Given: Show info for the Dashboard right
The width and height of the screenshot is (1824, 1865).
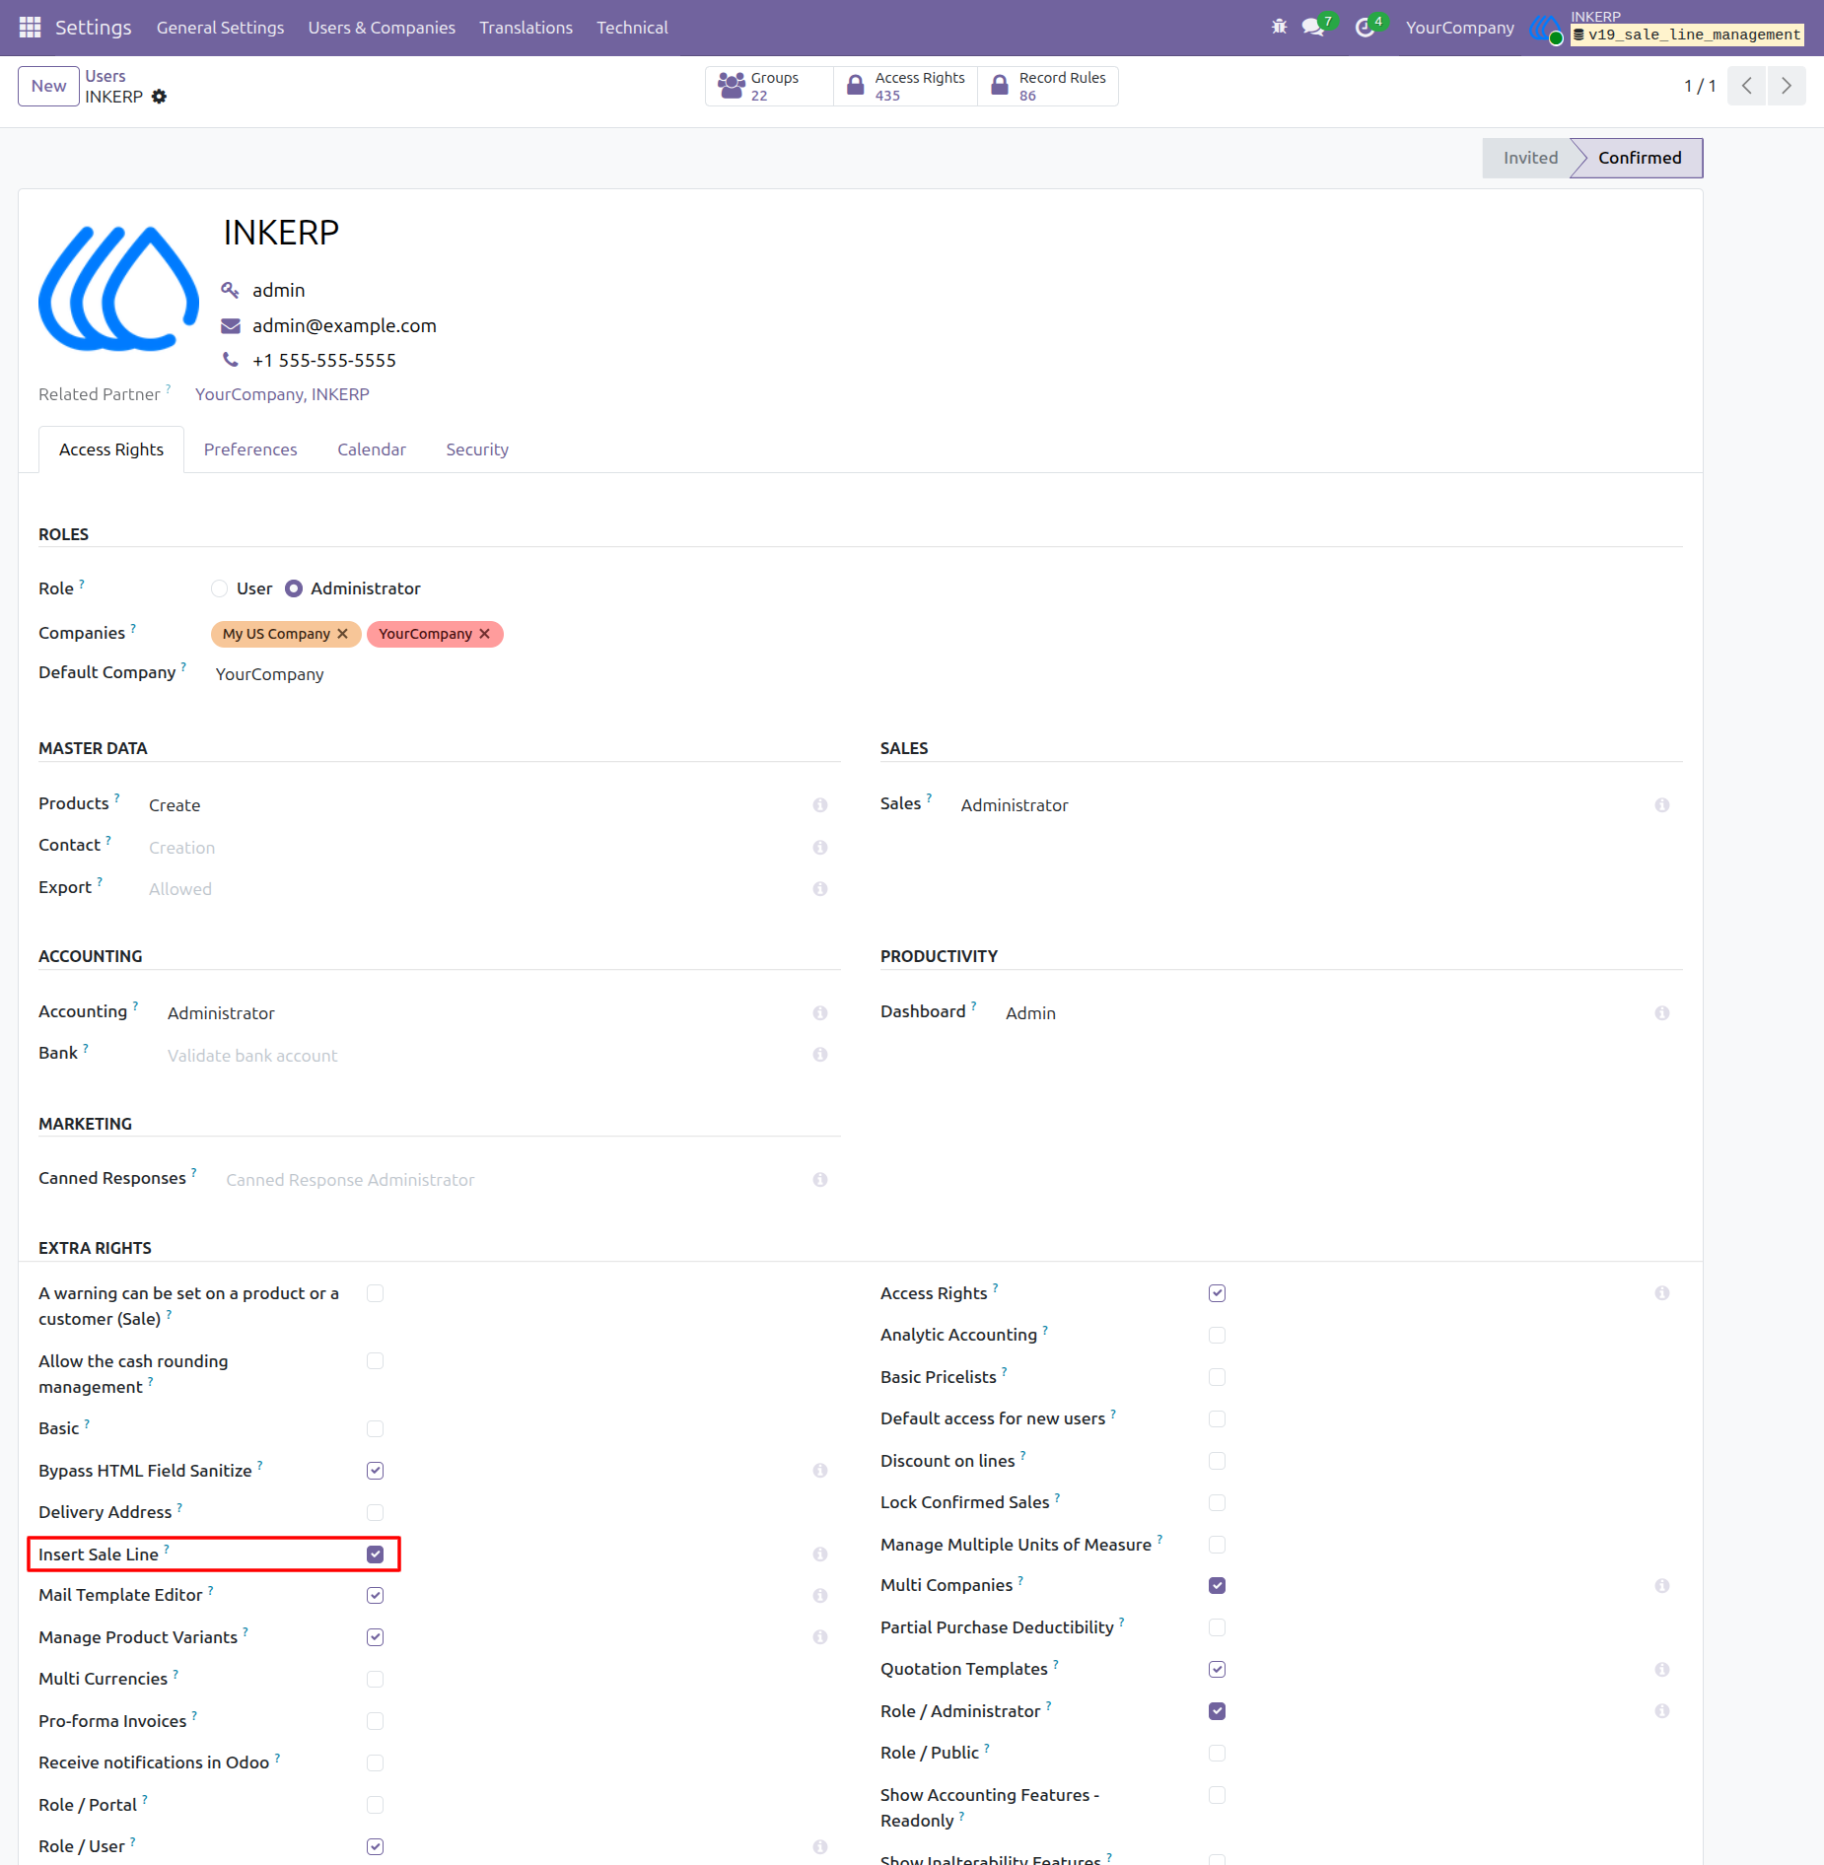Looking at the screenshot, I should tap(1662, 1013).
